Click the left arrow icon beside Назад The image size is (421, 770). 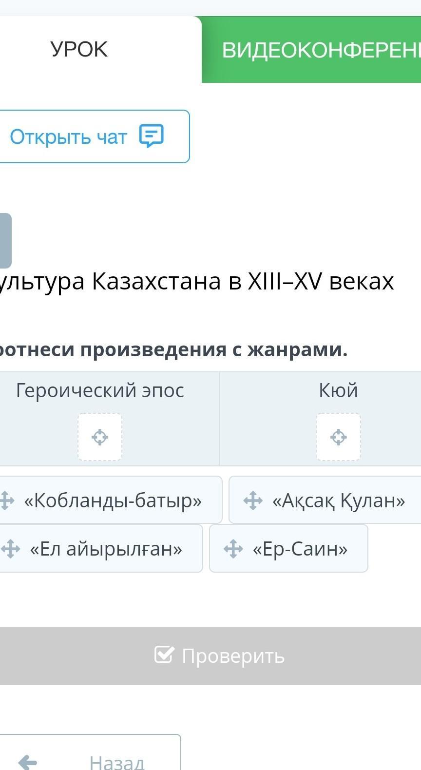[x=27, y=761]
